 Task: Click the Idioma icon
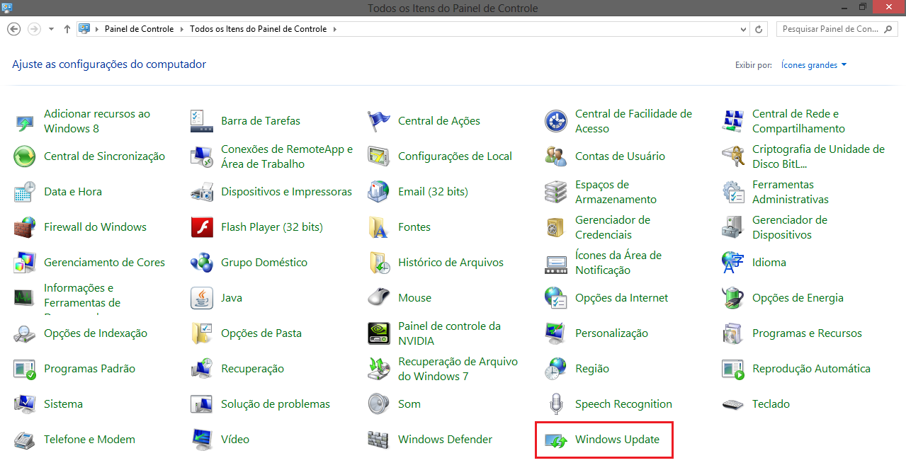733,263
